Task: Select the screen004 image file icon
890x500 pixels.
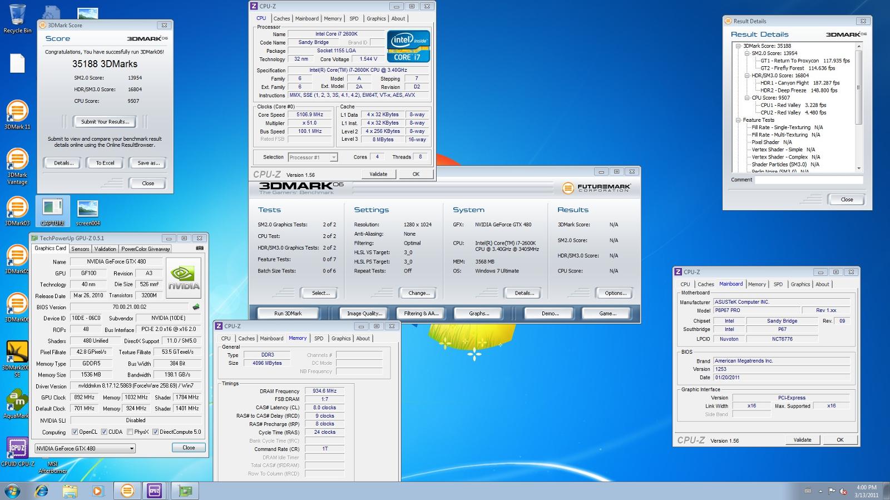Action: [x=88, y=212]
